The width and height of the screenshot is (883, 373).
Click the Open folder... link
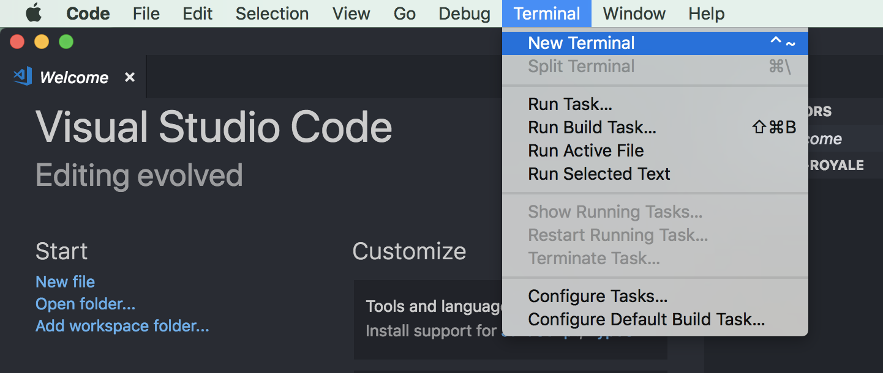click(x=85, y=304)
